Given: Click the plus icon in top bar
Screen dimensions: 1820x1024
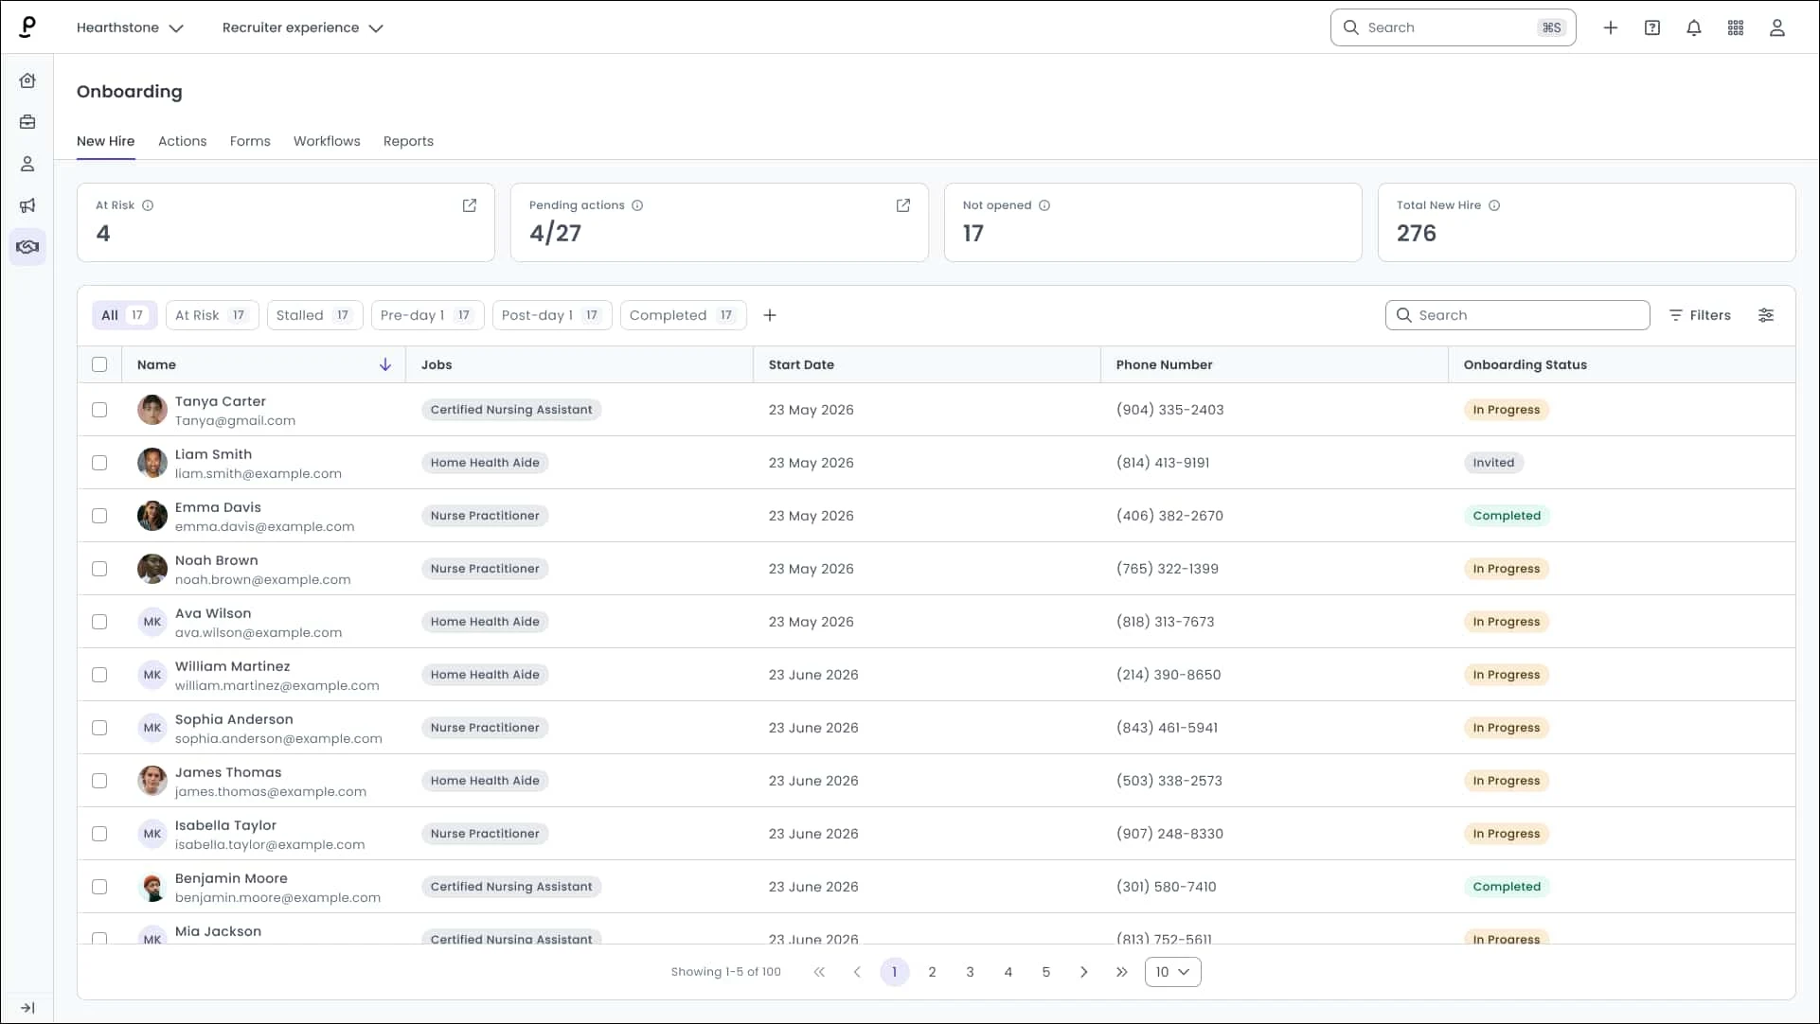Looking at the screenshot, I should [1611, 27].
